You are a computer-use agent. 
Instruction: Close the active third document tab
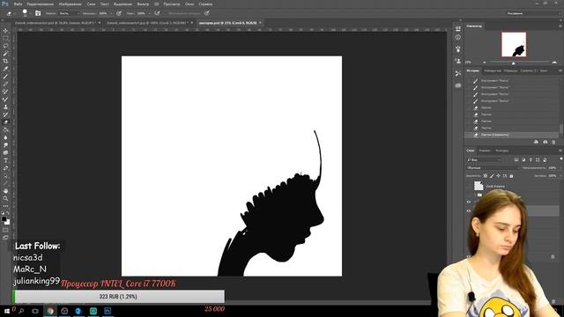coord(260,23)
